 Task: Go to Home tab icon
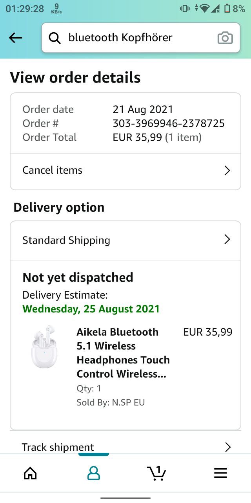coord(30,473)
